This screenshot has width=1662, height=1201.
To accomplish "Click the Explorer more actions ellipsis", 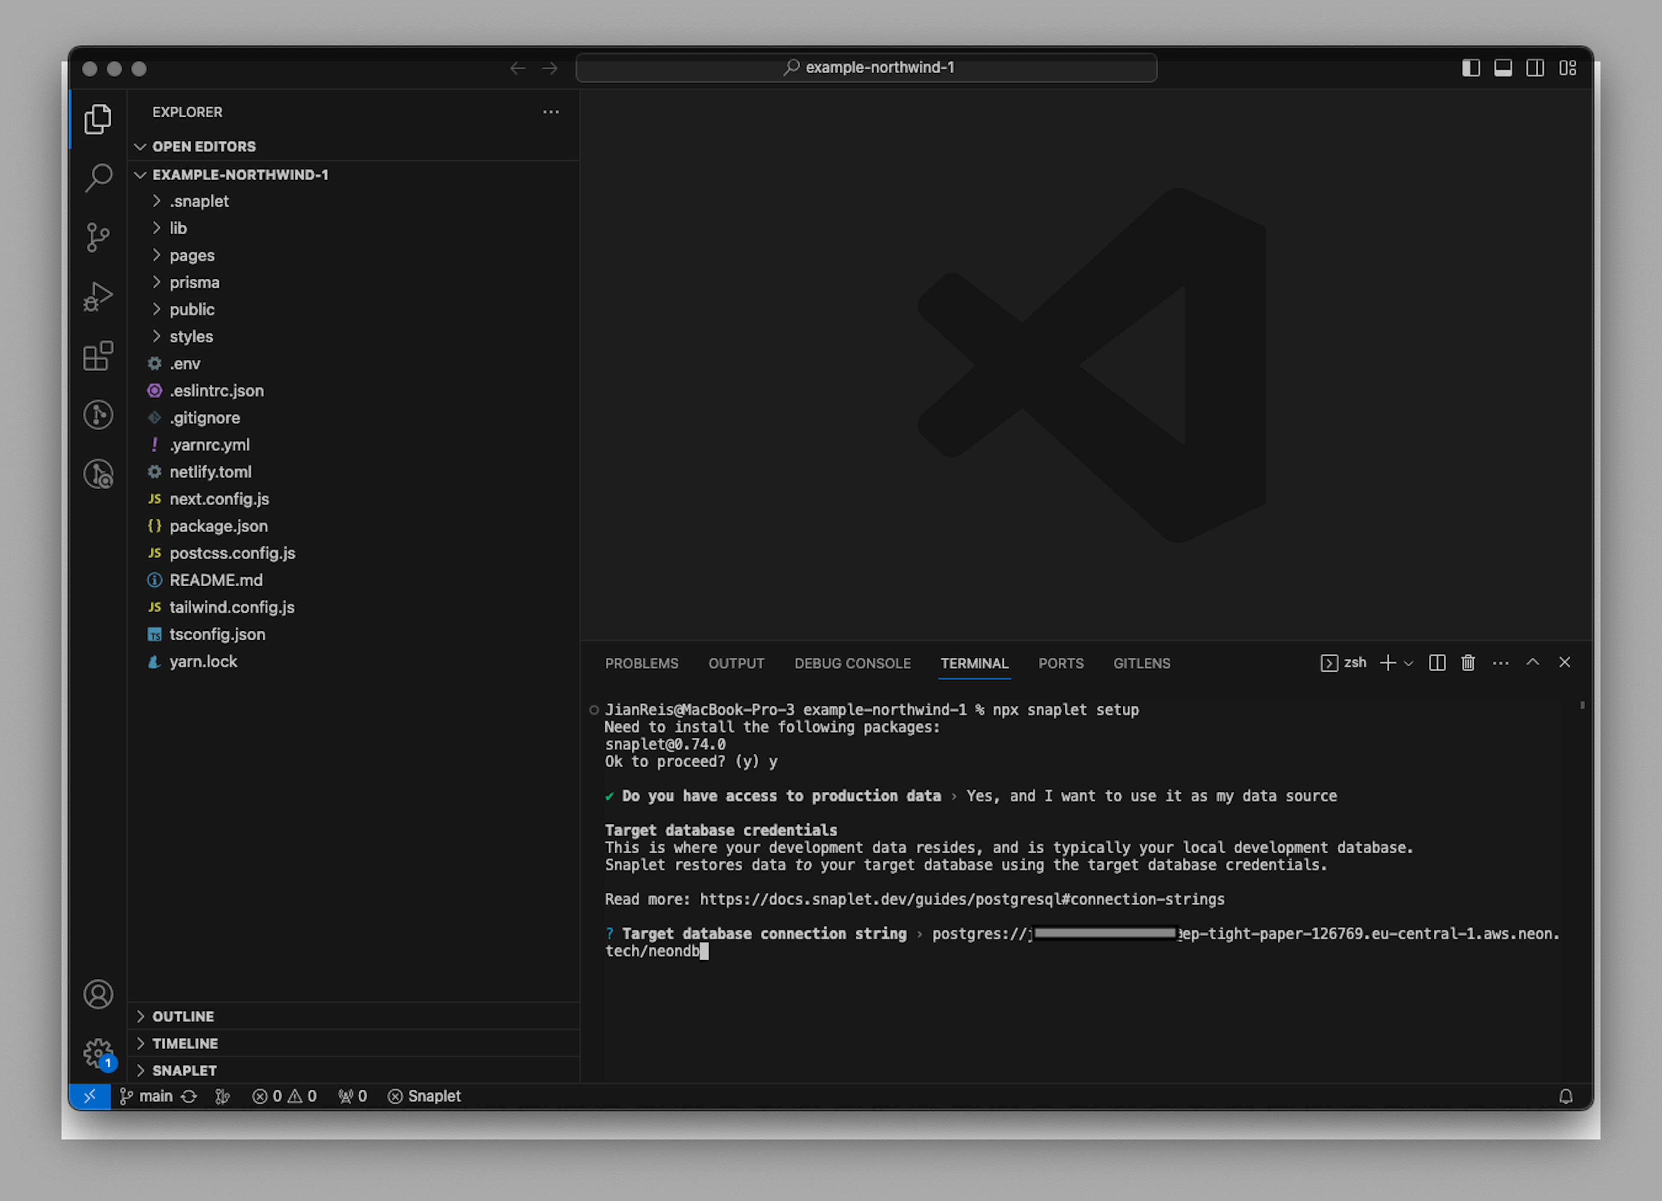I will point(551,112).
